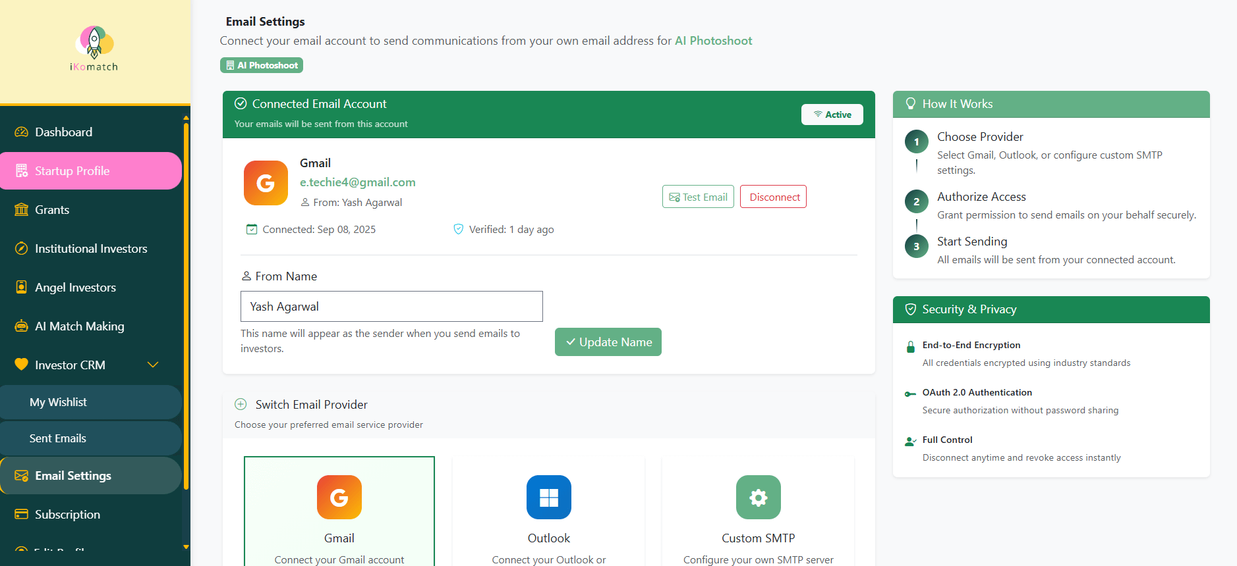The image size is (1237, 566).
Task: Click the OAuth 2.0 key icon
Action: click(910, 394)
